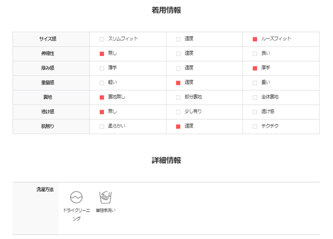Click the 着用情報 heading

[x=166, y=10]
